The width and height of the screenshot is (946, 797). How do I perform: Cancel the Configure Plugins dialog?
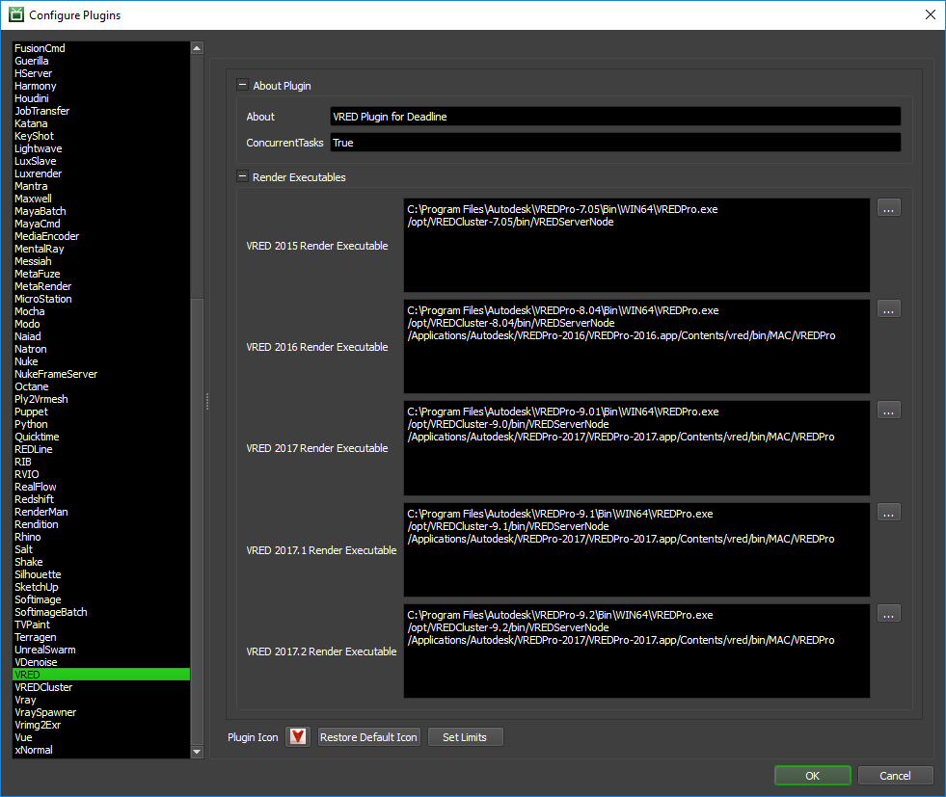[895, 775]
